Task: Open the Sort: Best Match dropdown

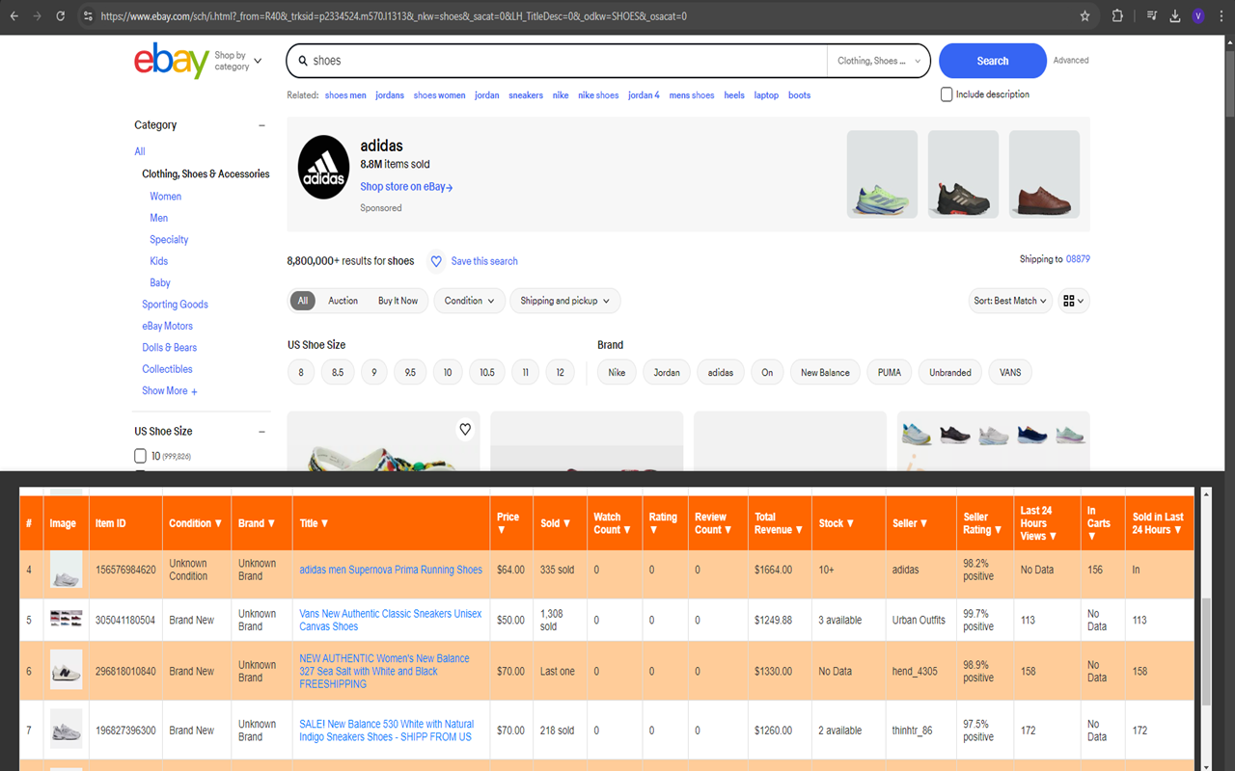Action: click(1010, 301)
